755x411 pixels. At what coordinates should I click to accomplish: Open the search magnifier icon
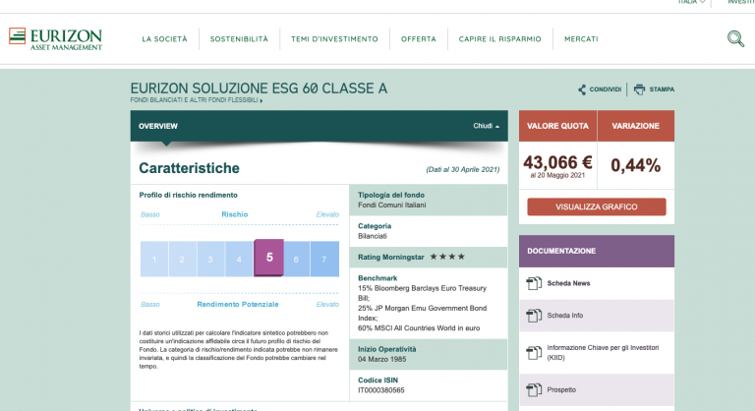[x=735, y=38]
